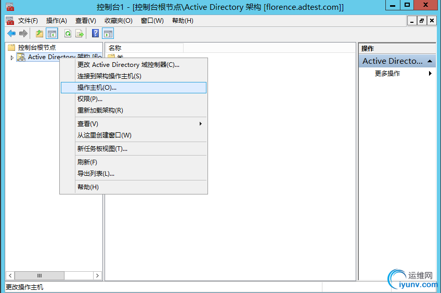Choose 连接到架构操作主机(S)
The height and width of the screenshot is (293, 441).
tap(134, 76)
